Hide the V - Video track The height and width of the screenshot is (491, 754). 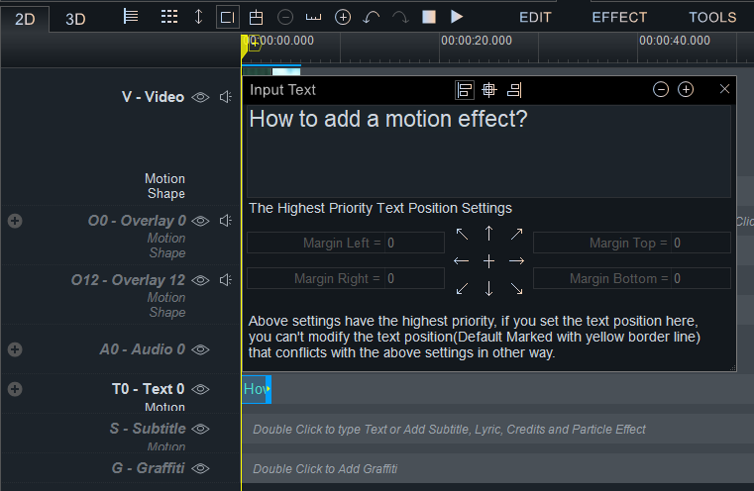(x=200, y=97)
